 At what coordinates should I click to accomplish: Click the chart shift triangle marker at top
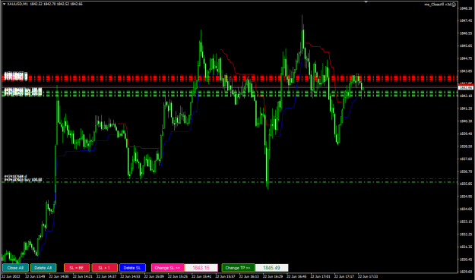[x=366, y=2]
